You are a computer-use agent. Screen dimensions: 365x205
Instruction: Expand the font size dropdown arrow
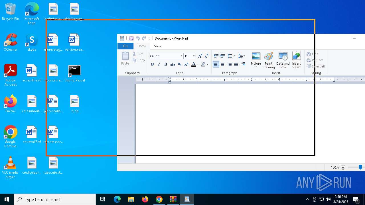click(194, 56)
